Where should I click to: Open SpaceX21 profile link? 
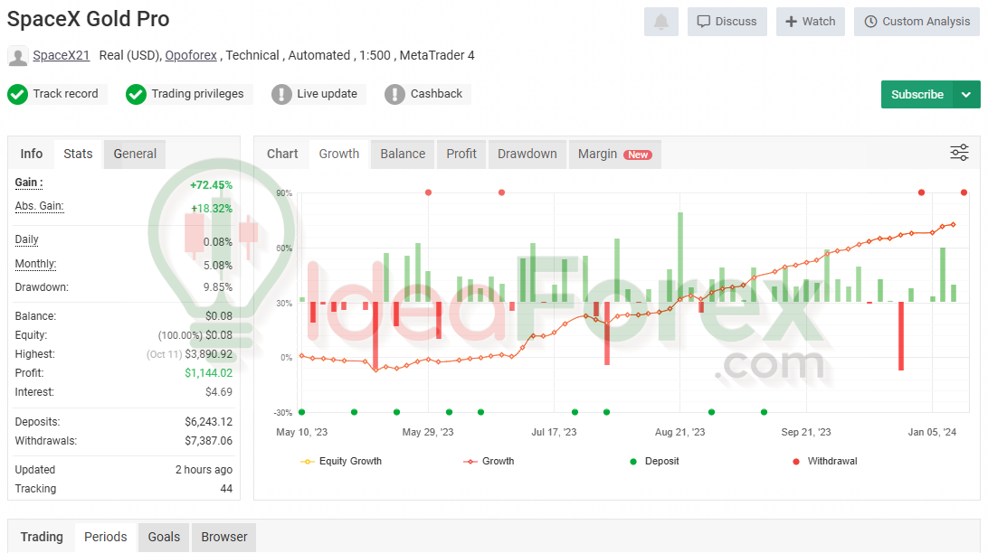(x=62, y=55)
